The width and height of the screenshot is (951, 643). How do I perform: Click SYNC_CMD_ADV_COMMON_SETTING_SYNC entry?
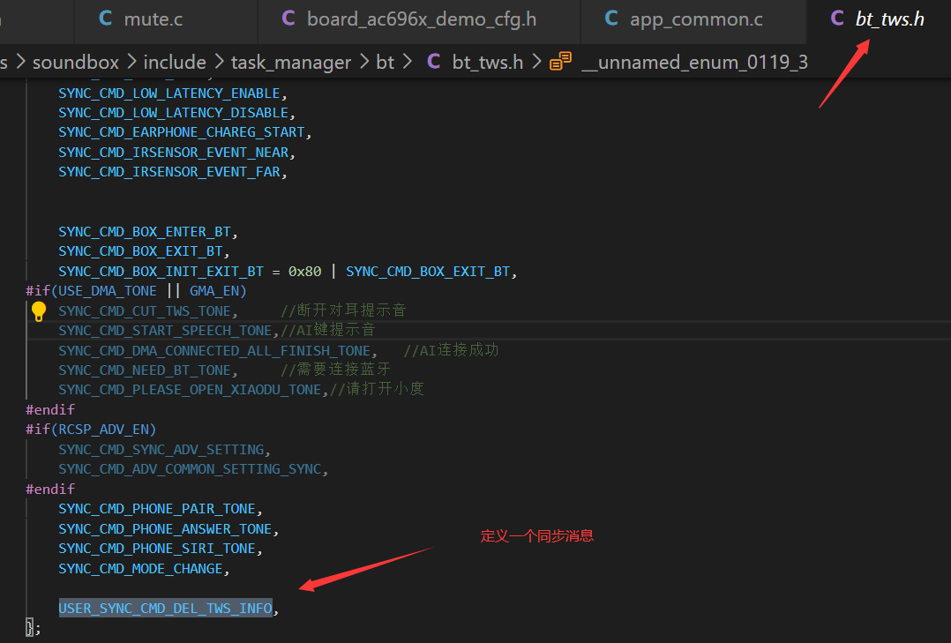click(x=190, y=469)
